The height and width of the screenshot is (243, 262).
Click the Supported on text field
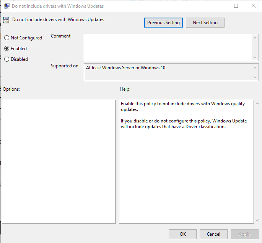(x=168, y=72)
